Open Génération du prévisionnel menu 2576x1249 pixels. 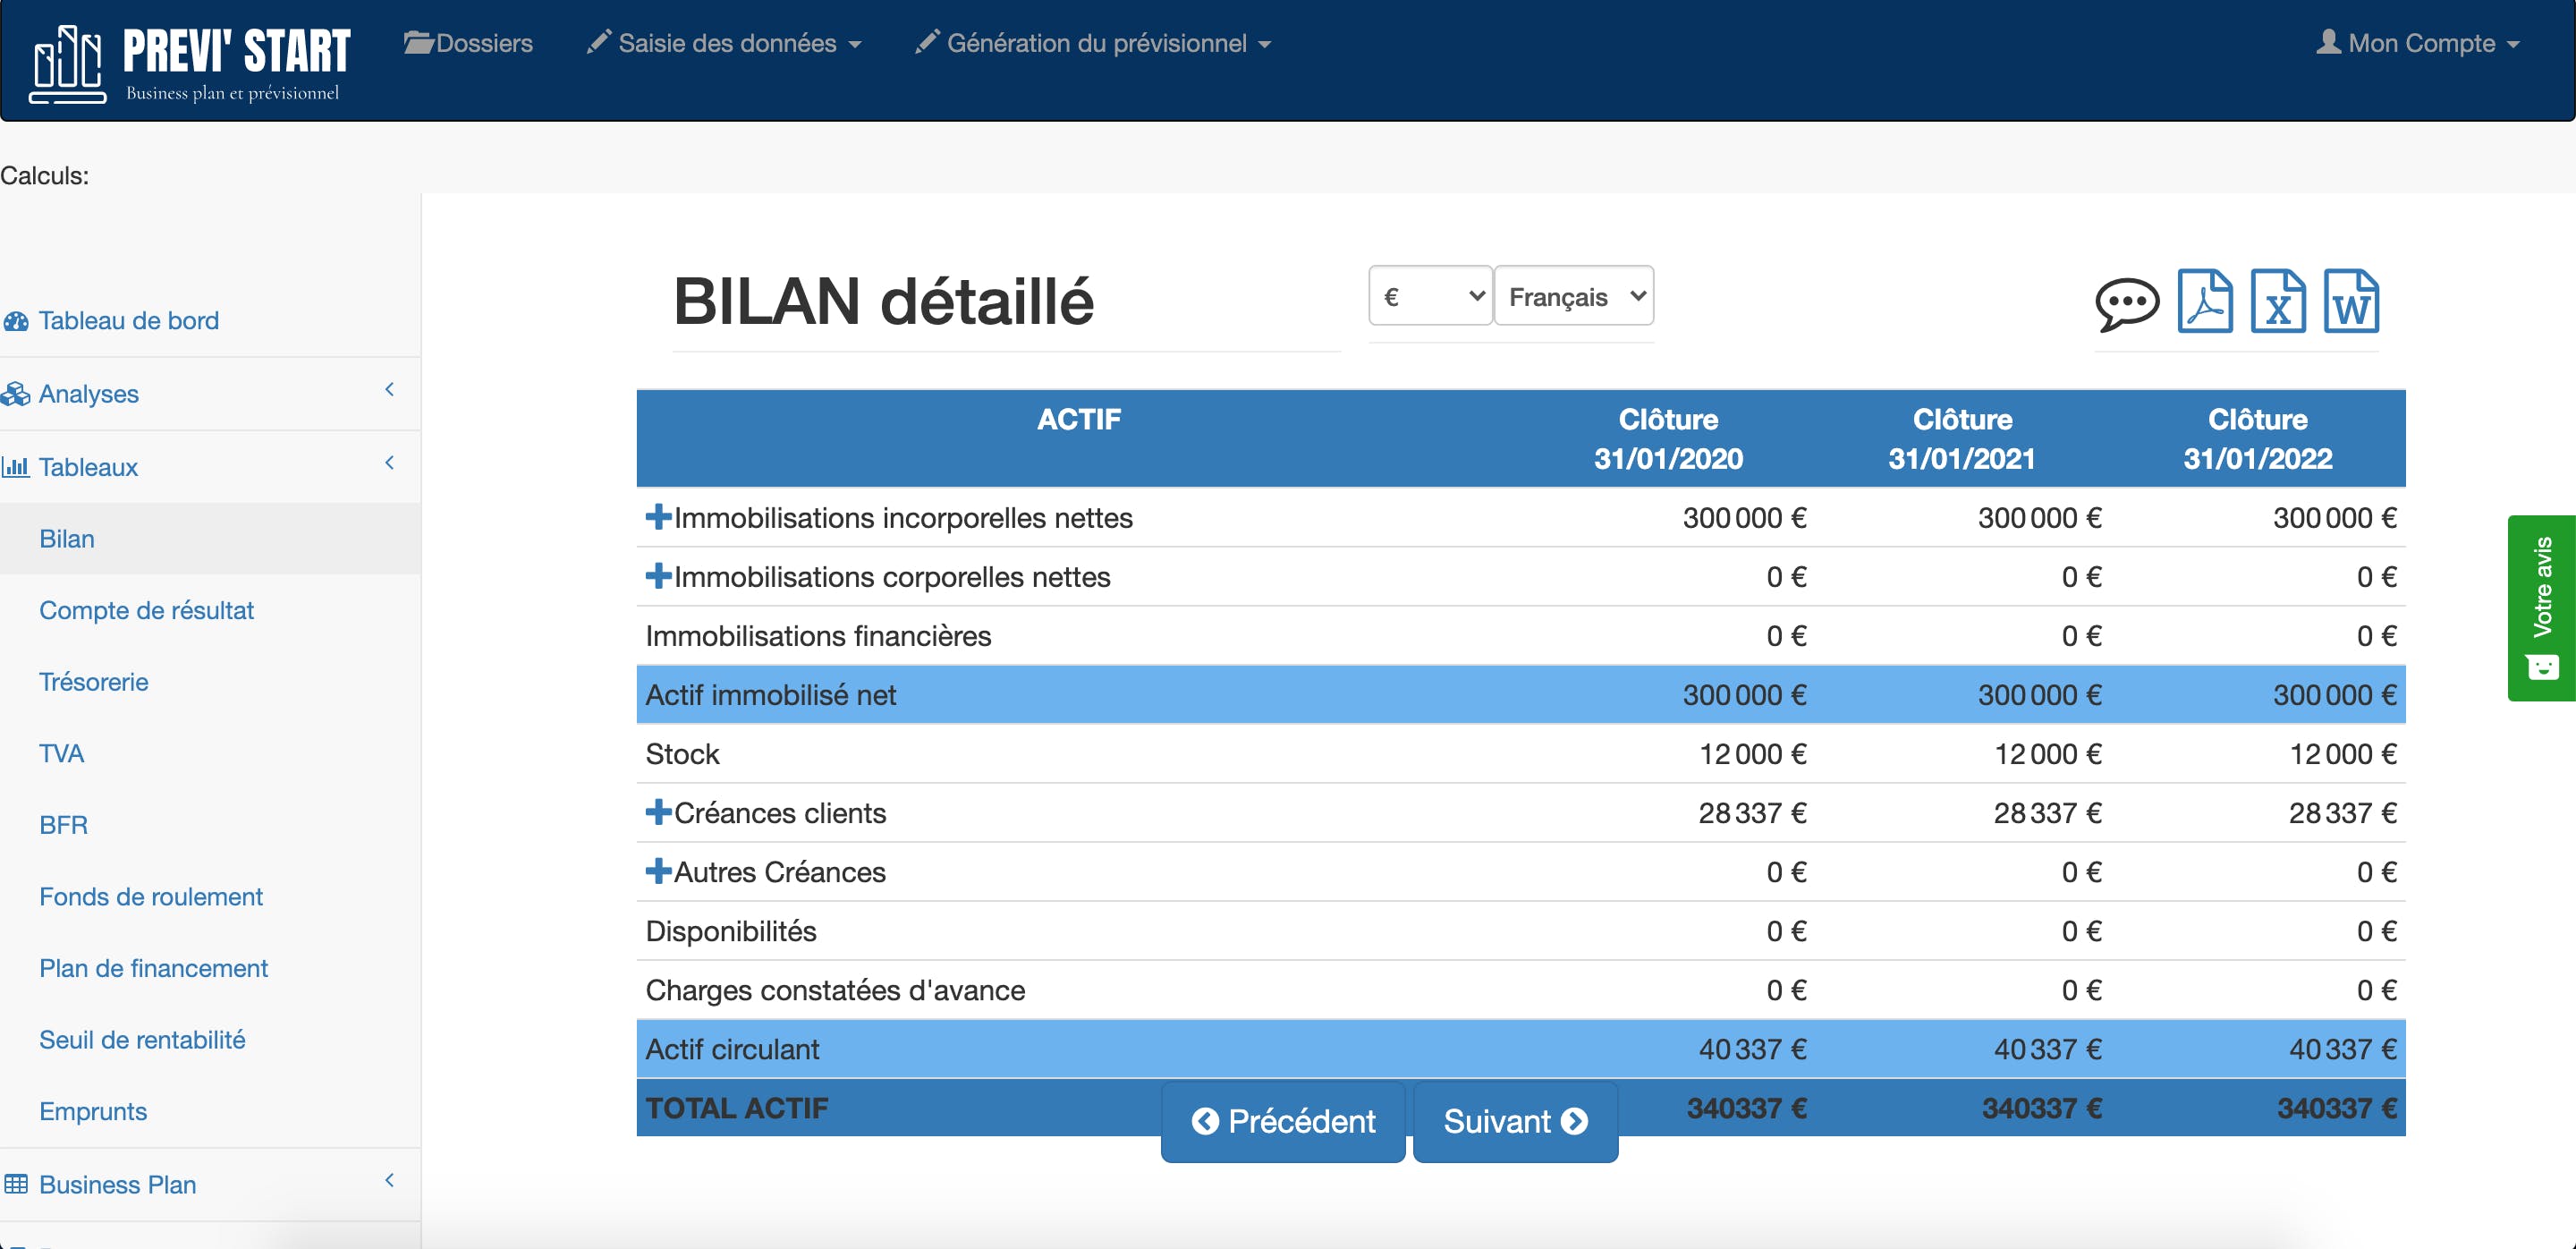click(x=1093, y=43)
